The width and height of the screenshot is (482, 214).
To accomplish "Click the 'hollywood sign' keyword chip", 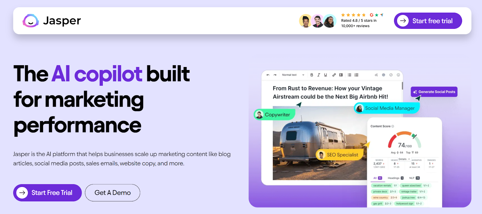I will (409, 203).
